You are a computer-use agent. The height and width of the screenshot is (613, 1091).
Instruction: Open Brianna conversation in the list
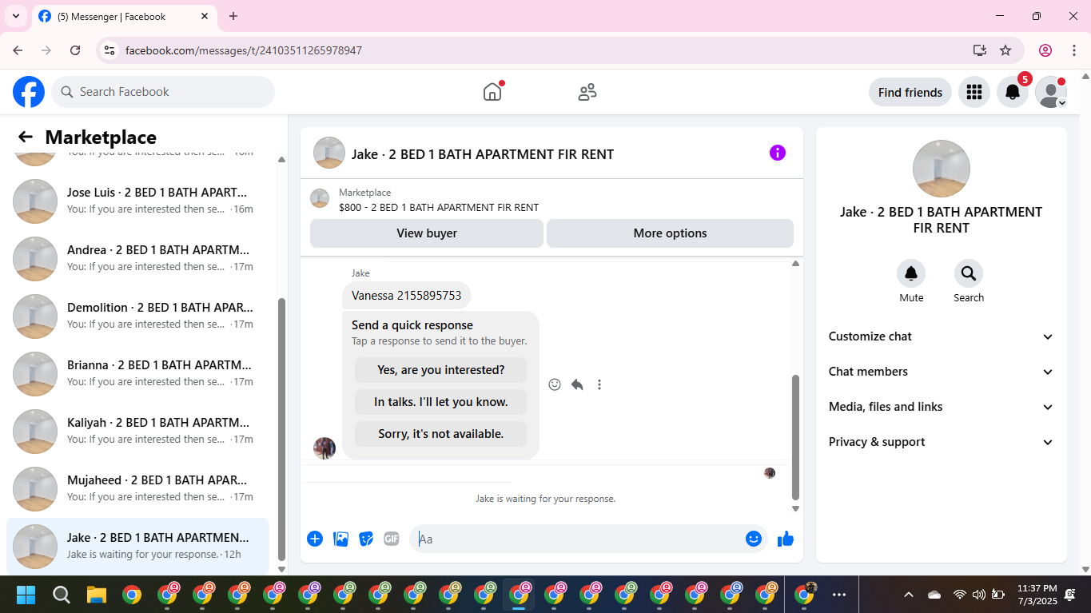coord(137,374)
